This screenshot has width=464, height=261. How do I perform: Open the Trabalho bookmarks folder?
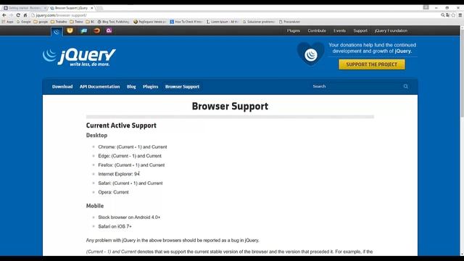tap(59, 22)
